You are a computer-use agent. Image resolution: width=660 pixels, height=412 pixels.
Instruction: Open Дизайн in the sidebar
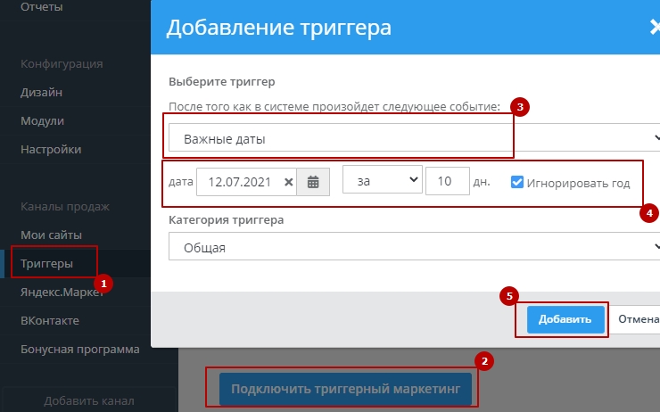41,92
